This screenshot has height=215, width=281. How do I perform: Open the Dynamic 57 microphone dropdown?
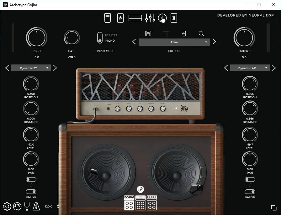pyautogui.click(x=31, y=68)
